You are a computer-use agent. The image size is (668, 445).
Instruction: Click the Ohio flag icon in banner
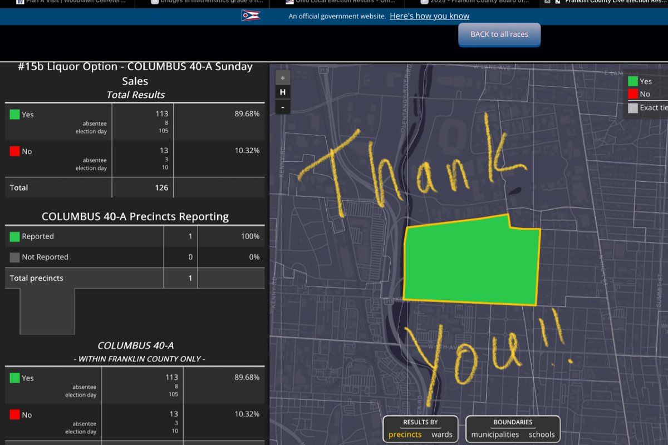click(250, 16)
